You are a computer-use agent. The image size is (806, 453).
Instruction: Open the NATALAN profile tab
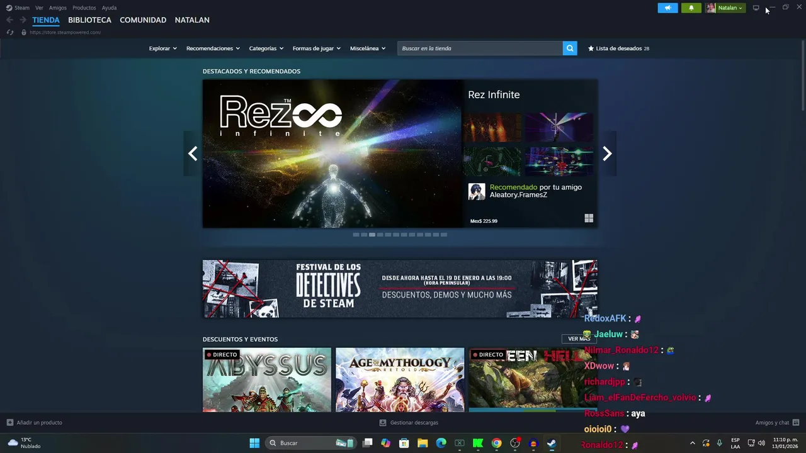click(192, 20)
